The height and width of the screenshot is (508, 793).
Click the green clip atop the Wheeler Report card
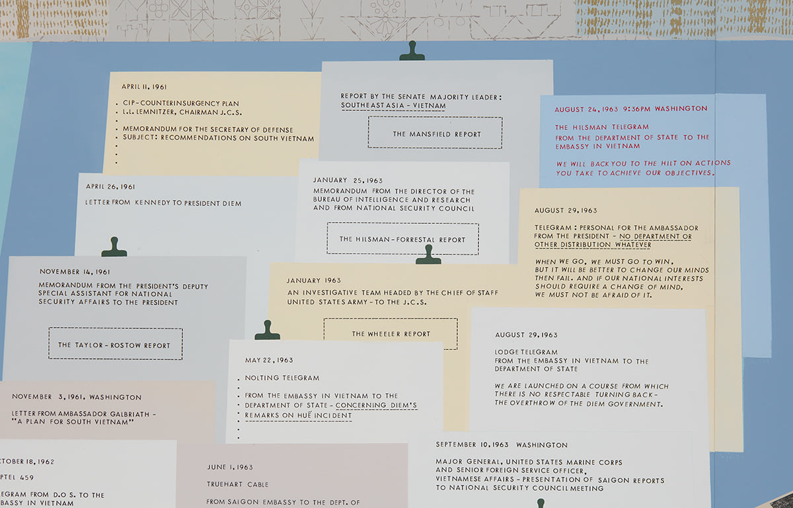pyautogui.click(x=428, y=254)
